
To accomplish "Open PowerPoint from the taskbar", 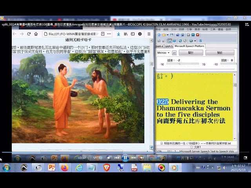I will (51, 168).
